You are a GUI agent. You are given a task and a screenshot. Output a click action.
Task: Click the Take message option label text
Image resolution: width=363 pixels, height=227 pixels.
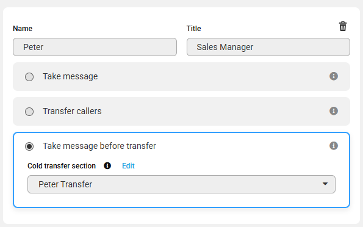70,76
